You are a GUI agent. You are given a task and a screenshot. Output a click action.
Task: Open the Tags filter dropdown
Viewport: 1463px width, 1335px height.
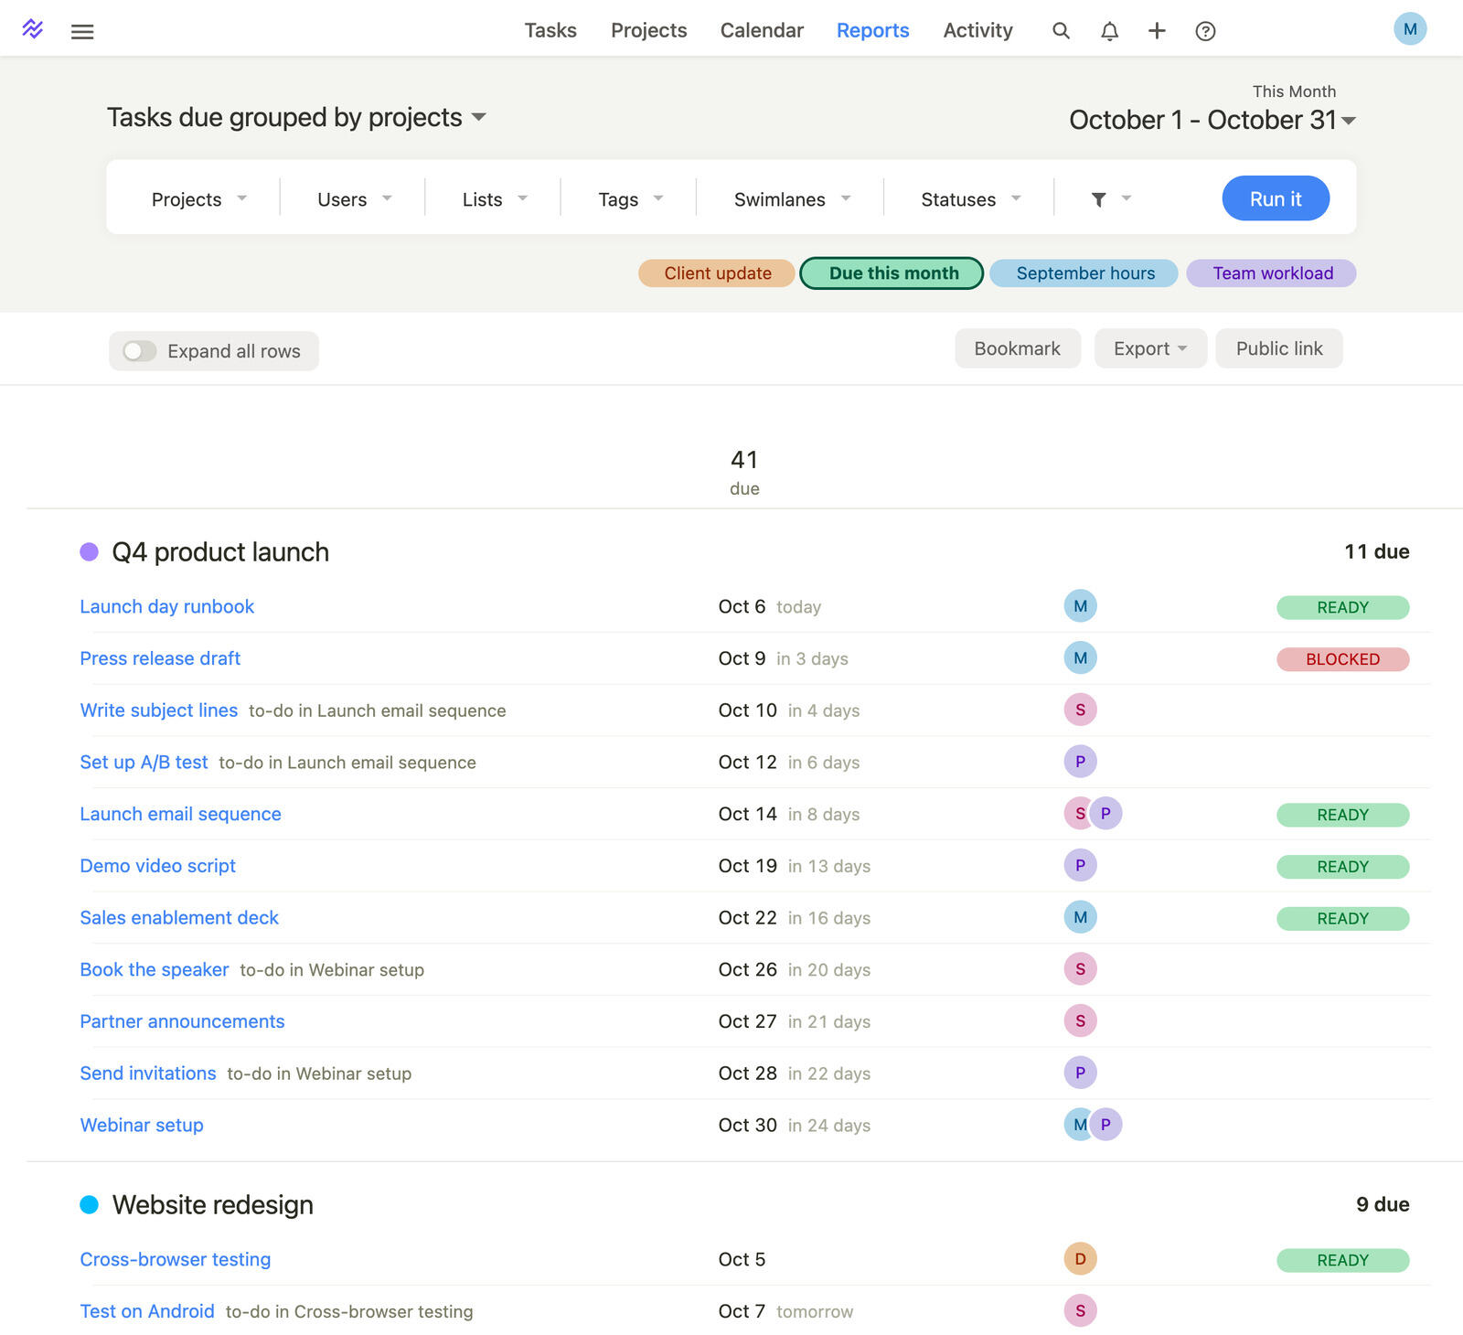pyautogui.click(x=631, y=199)
